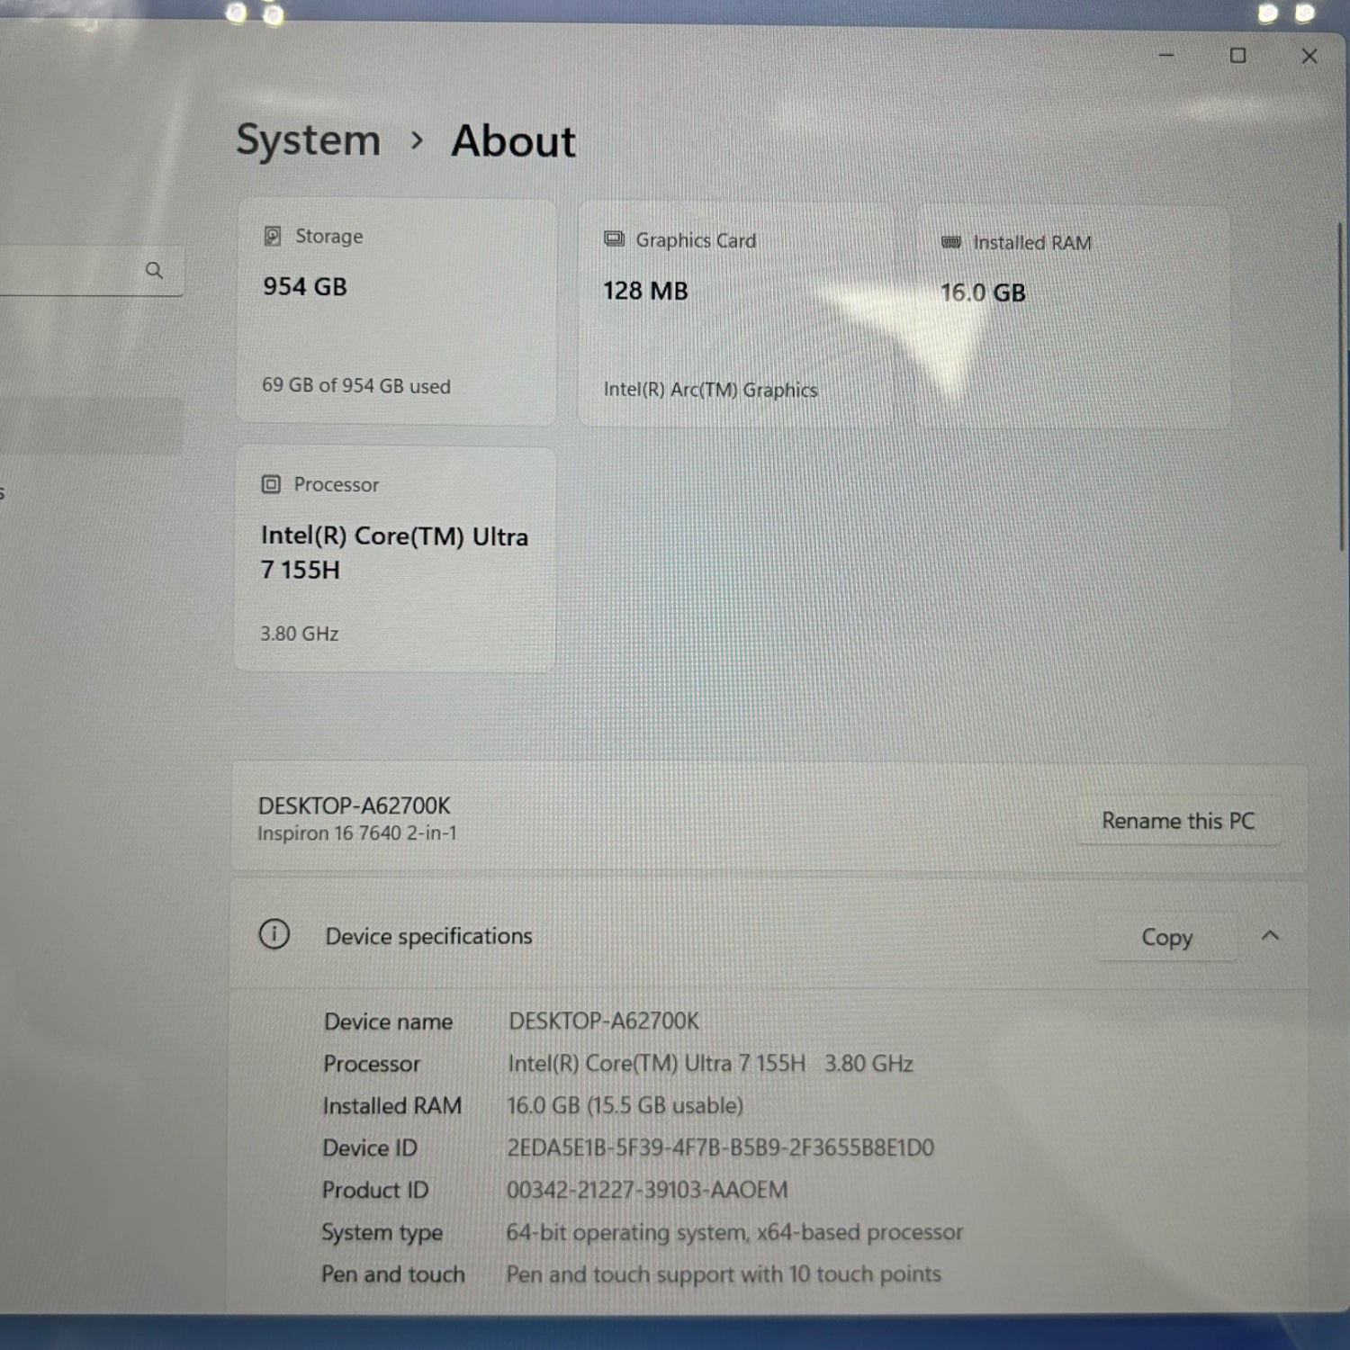1350x1350 pixels.
Task: Click the vertical scrollbar on the right edge
Action: coord(1340,387)
